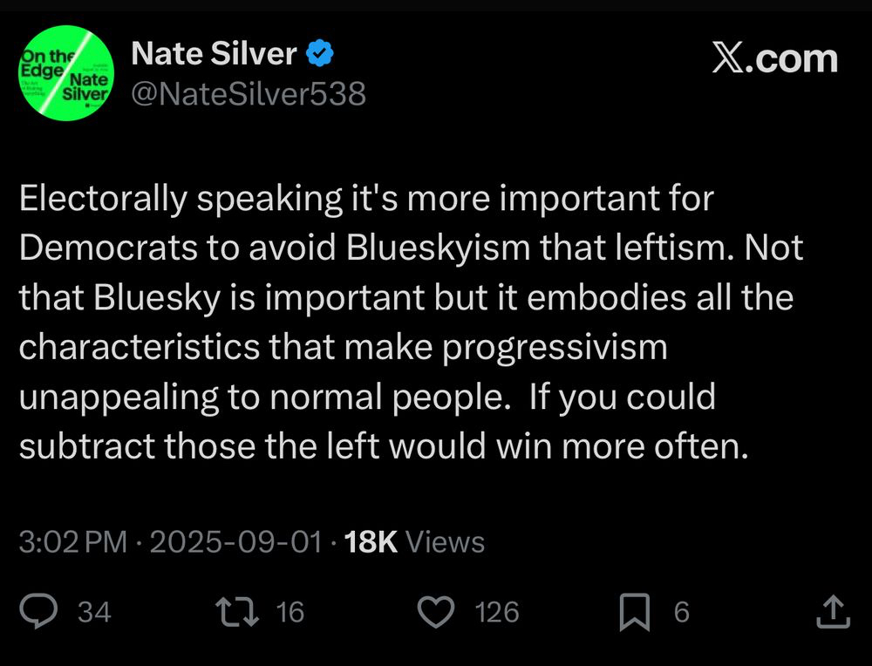872x666 pixels.
Task: Bookmark this tweet using the bookmark icon
Action: pyautogui.click(x=634, y=613)
